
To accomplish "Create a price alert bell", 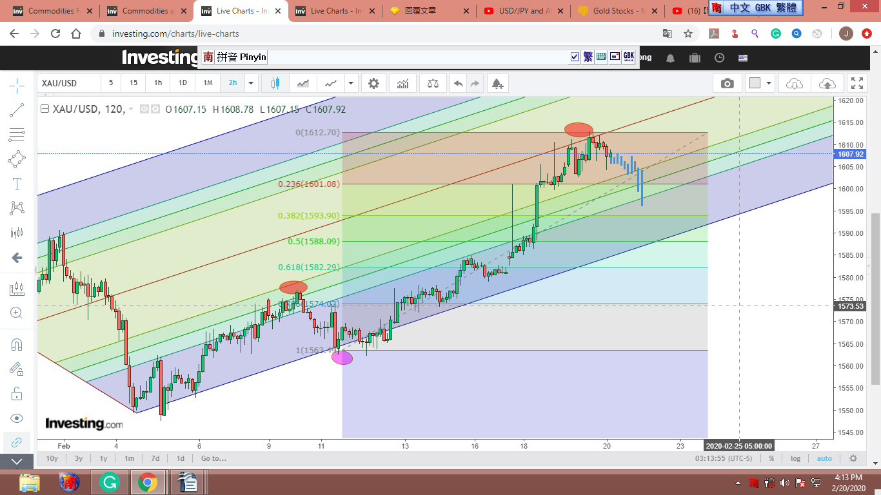I will click(x=497, y=83).
